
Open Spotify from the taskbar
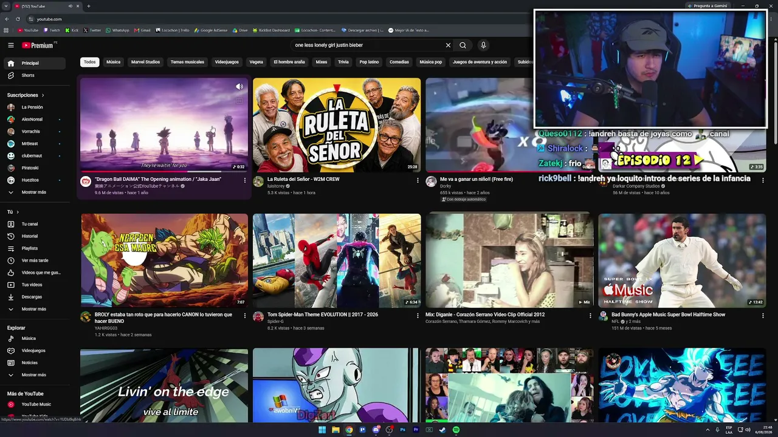pos(456,430)
